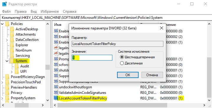Click the Имя column header
This screenshot has width=212, height=108.
58,25
